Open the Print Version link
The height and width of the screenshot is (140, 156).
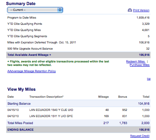[141, 10]
